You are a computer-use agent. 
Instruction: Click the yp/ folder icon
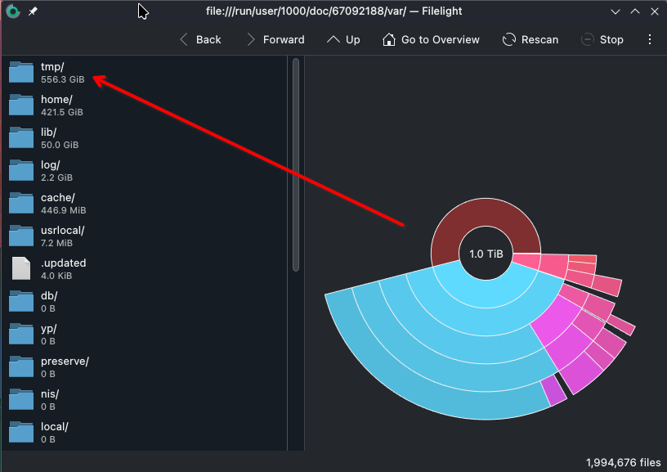point(21,334)
